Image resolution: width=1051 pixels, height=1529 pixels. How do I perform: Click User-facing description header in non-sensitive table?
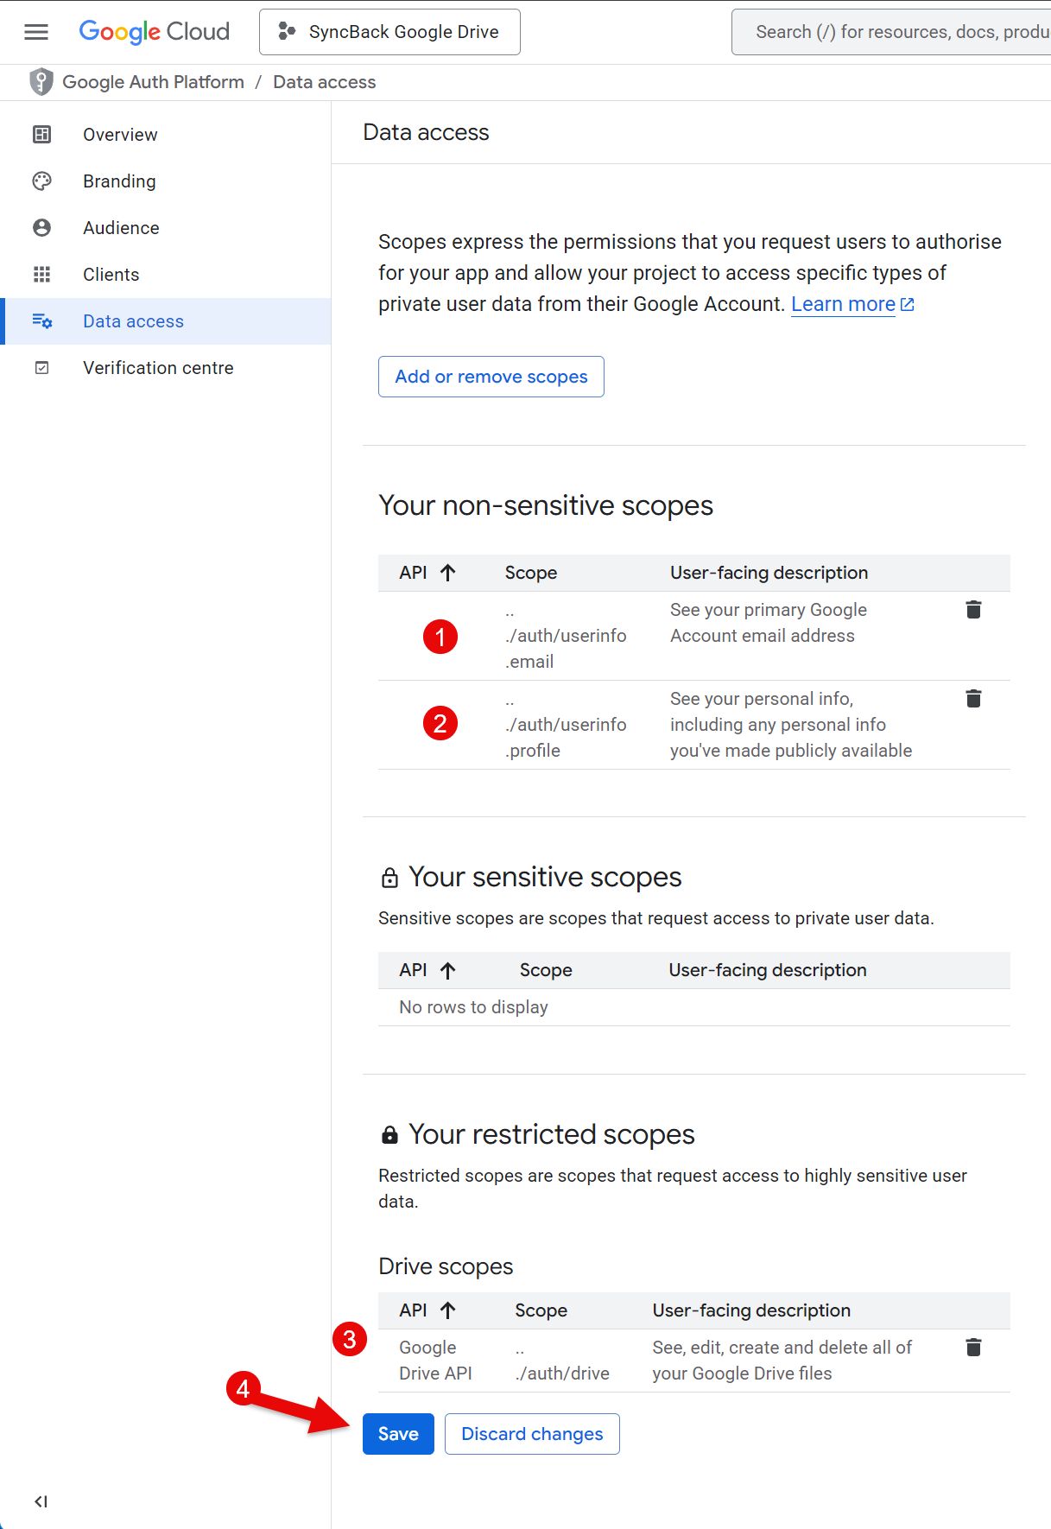[769, 573]
